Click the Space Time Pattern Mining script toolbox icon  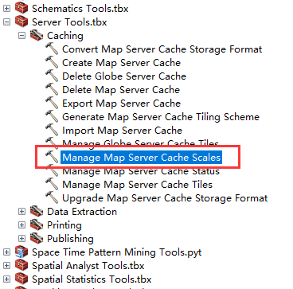[x=21, y=252]
